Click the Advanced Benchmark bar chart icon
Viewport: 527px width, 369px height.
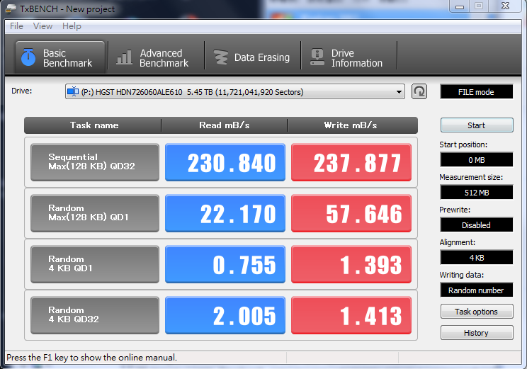tap(124, 57)
